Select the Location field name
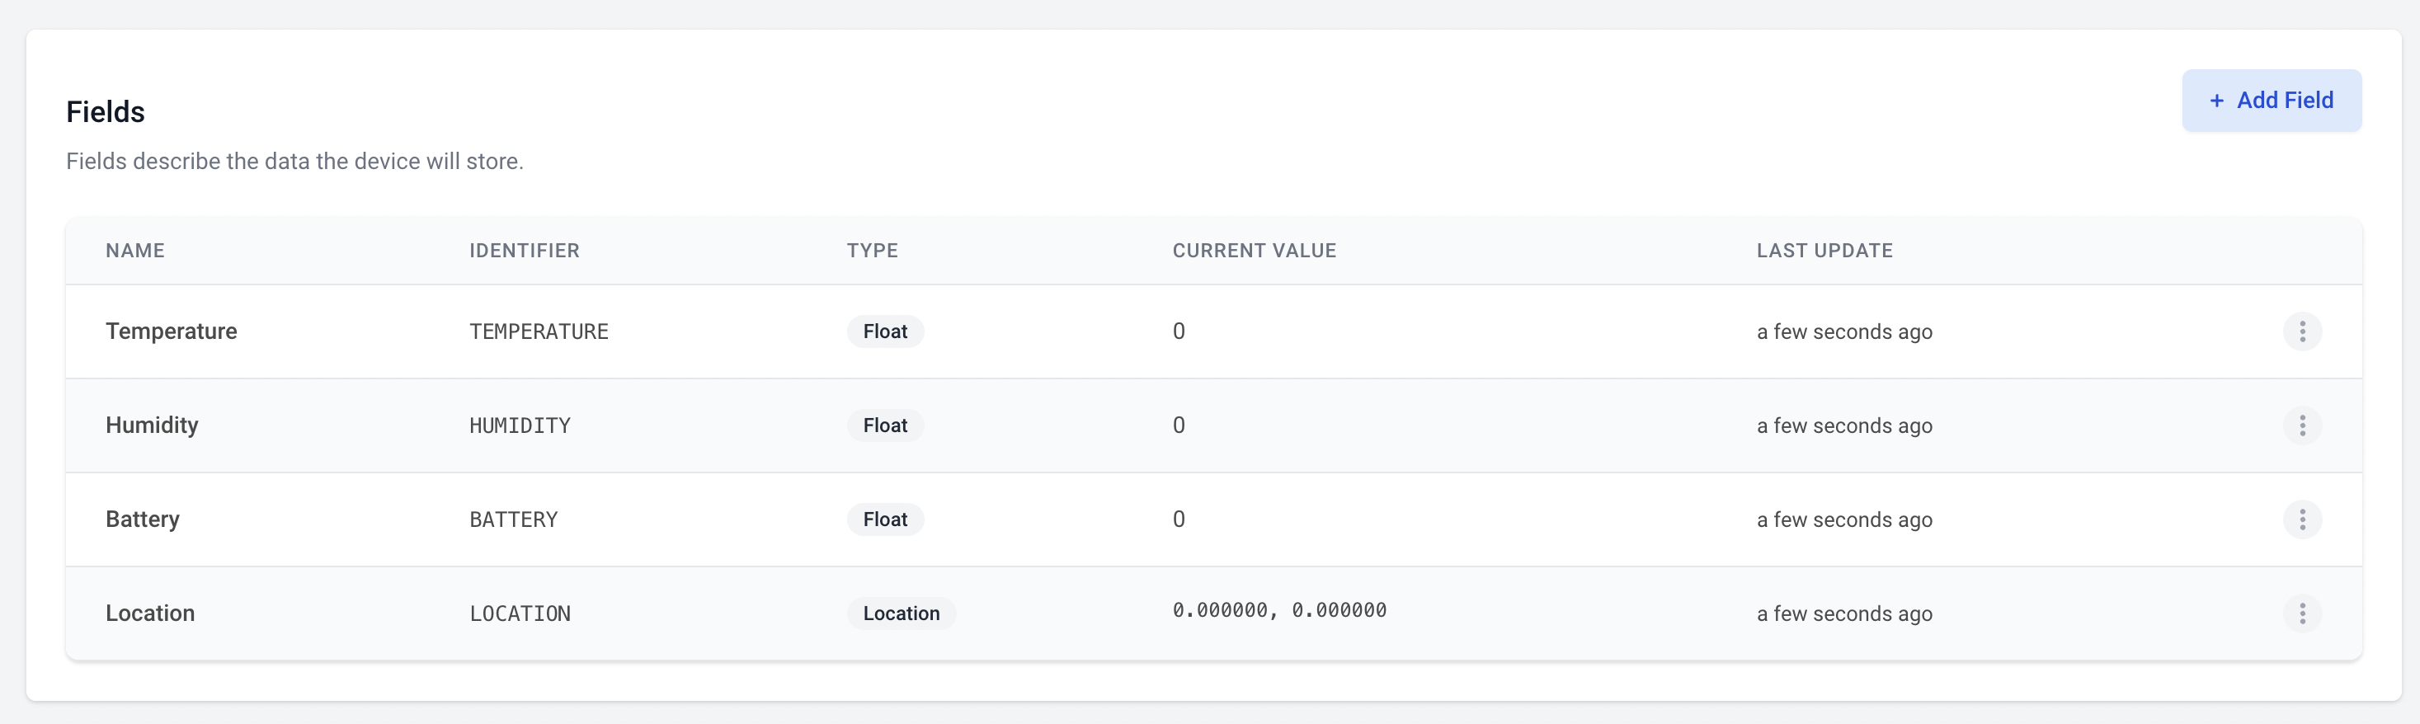Viewport: 2420px width, 724px height. coord(149,614)
